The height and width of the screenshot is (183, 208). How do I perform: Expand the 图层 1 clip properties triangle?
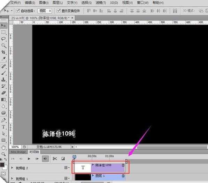coord(93,176)
